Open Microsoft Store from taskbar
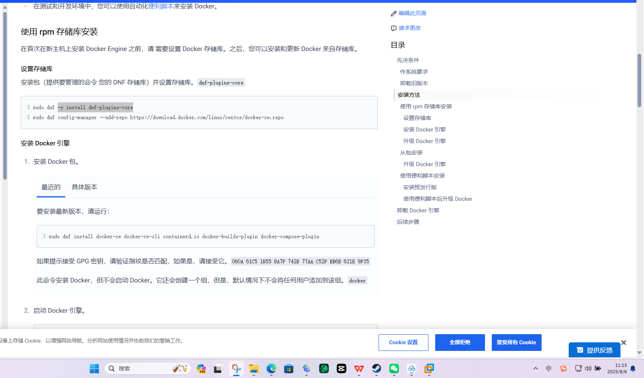The height and width of the screenshot is (378, 644). click(289, 369)
